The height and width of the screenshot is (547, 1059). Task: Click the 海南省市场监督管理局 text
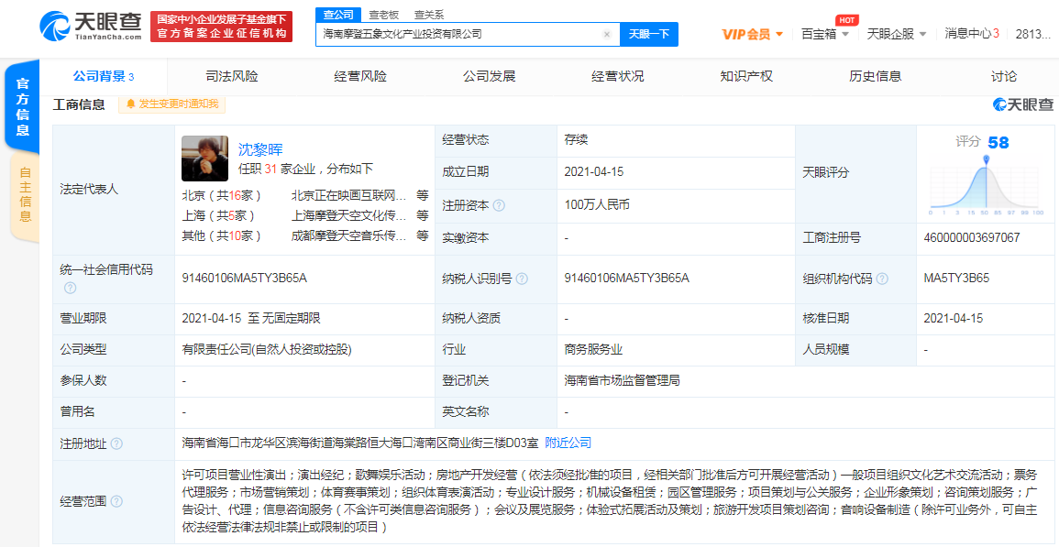tap(622, 381)
